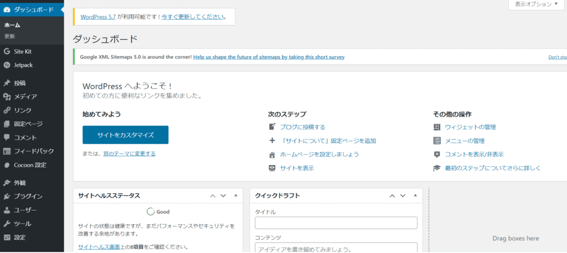Collapse the サイトヘルスステータス panel
Image resolution: width=567 pixels, height=253 pixels.
tap(236, 196)
